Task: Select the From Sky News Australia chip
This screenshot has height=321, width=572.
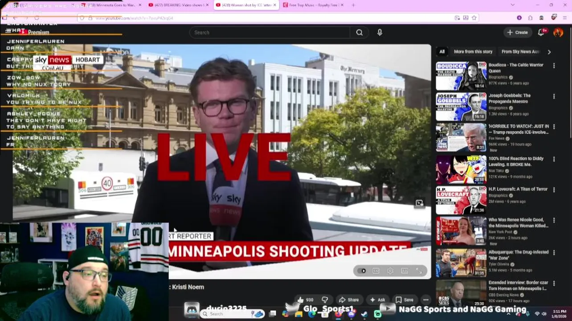Action: point(520,52)
